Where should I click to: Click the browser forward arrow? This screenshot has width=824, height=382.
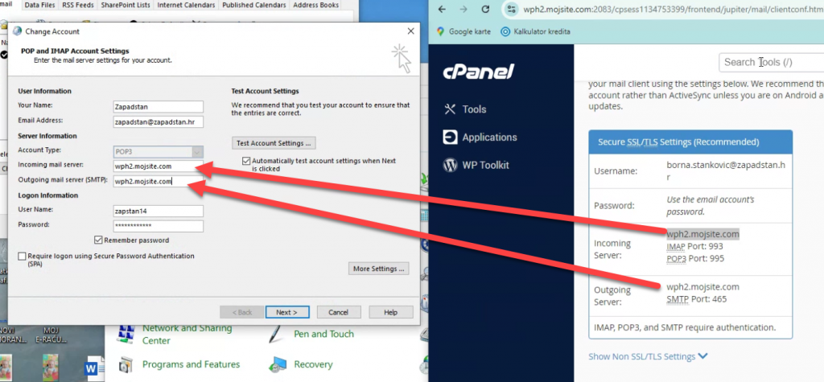click(x=463, y=10)
